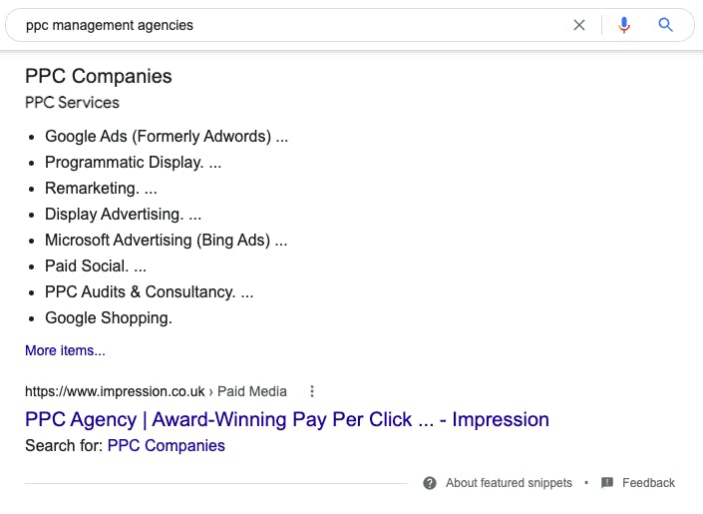Select Google Shopping list item
703x514 pixels.
[x=109, y=318]
